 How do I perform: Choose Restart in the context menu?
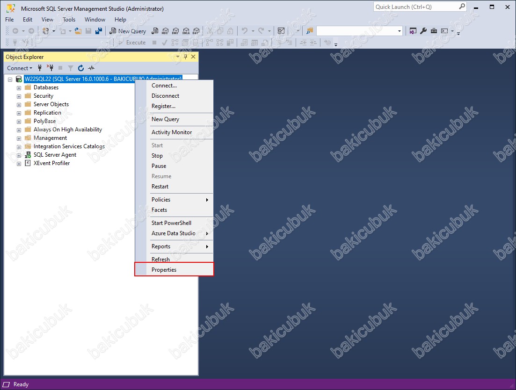point(174,187)
